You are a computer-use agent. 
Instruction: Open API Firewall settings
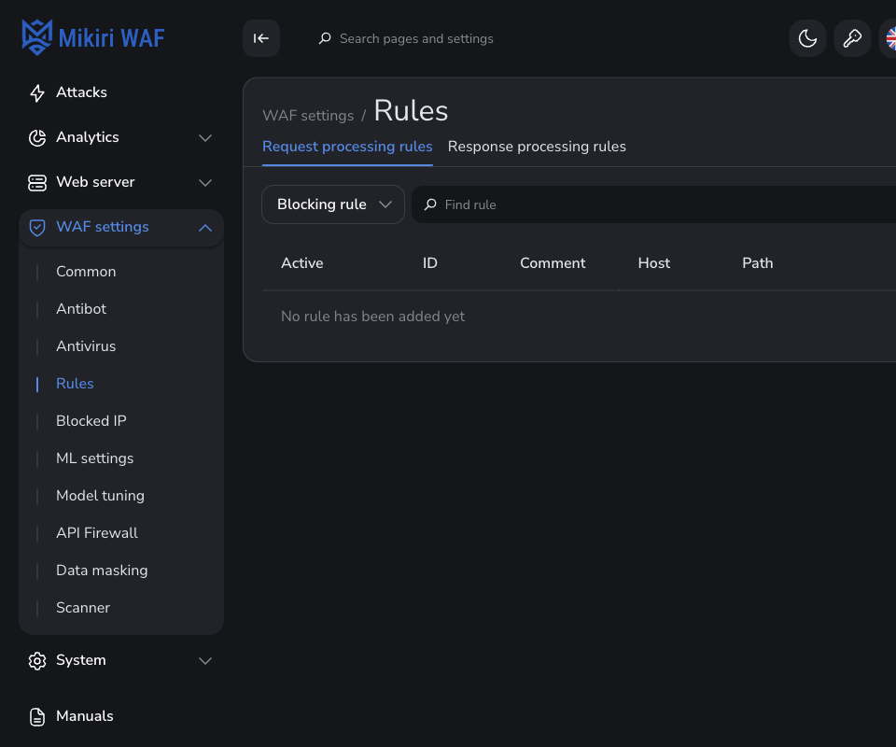coord(96,532)
